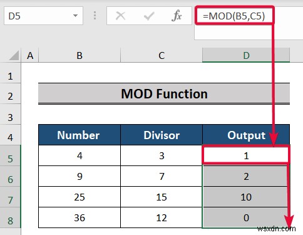Select column A header
The image size is (303, 235).
(30, 56)
